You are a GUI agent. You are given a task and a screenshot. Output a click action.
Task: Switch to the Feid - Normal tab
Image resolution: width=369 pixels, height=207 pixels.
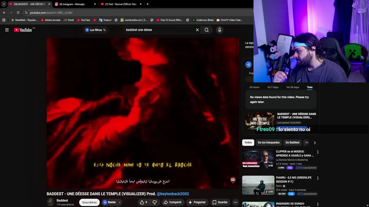coord(121,4)
